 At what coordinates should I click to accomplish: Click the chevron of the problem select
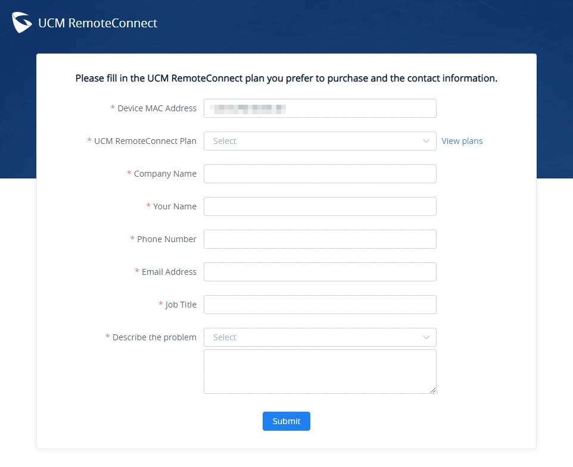426,337
